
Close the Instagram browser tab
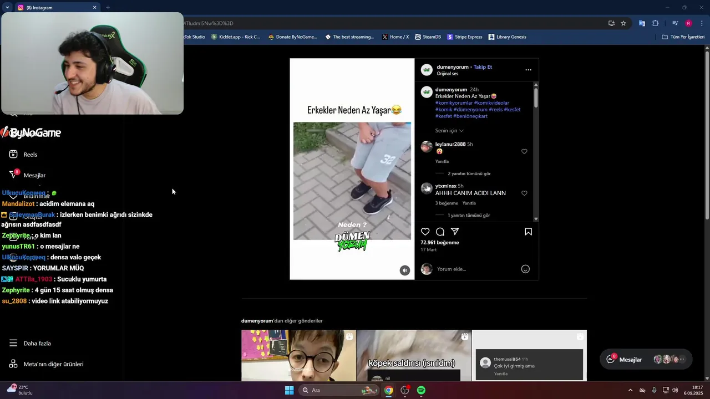click(94, 8)
